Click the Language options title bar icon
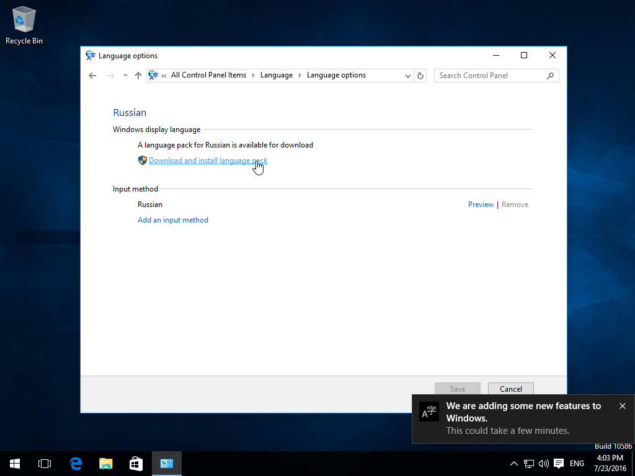635x476 pixels. point(91,55)
